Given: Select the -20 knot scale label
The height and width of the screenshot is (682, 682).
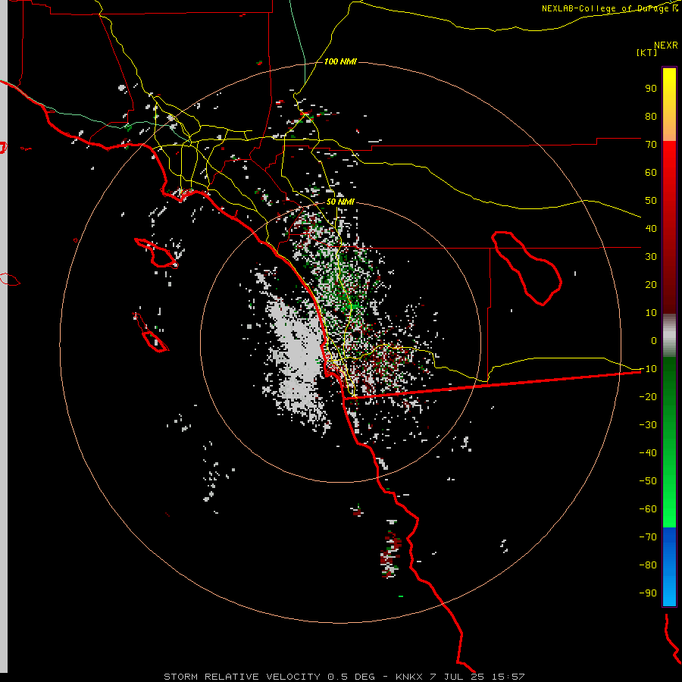Looking at the screenshot, I should (648, 397).
